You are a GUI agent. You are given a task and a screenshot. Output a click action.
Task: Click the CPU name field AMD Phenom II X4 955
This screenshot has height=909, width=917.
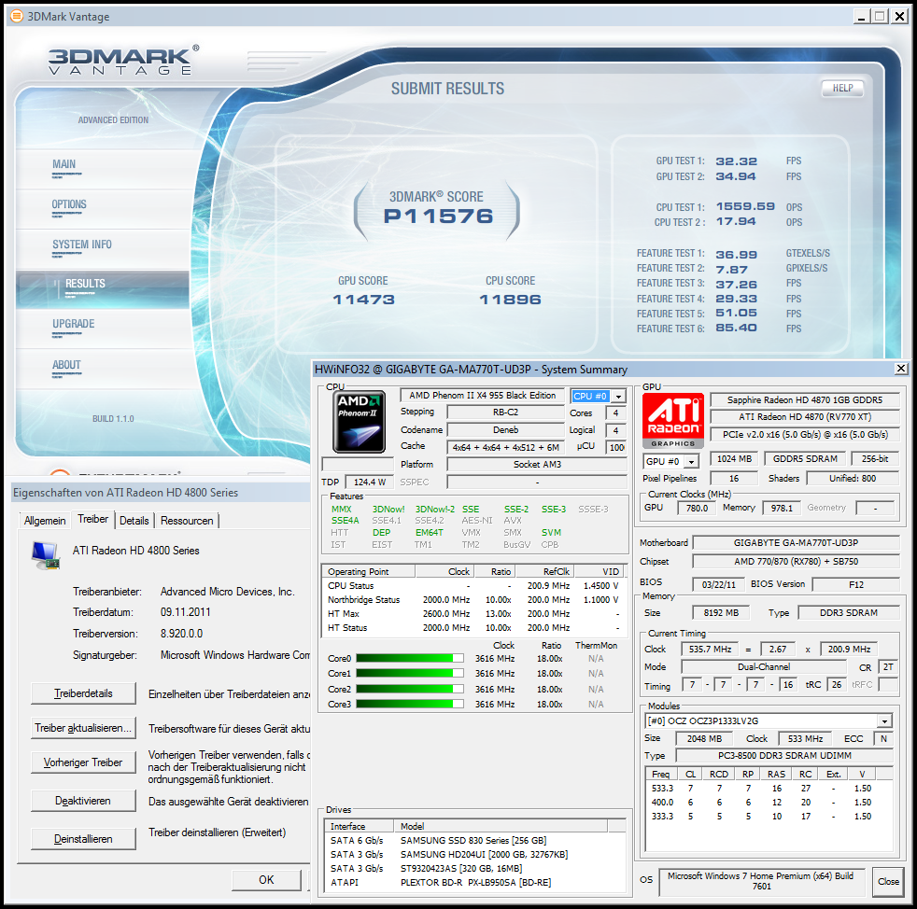483,396
